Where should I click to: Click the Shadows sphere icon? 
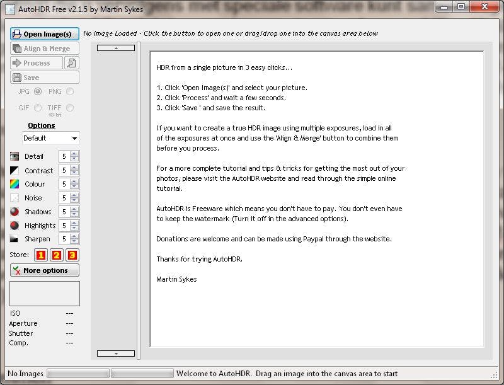(x=14, y=212)
